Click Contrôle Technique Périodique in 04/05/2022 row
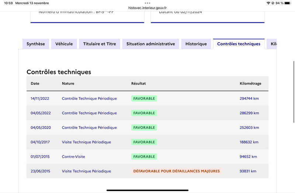Viewport: 295px width, 193px height. pyautogui.click(x=89, y=113)
